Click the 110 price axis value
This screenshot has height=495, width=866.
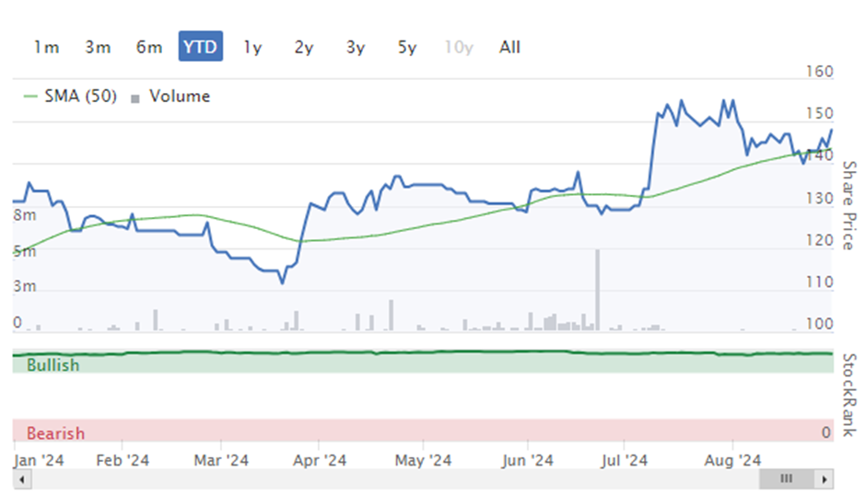(819, 282)
